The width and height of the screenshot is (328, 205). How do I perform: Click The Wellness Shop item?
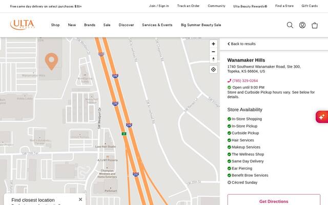coord(246,154)
